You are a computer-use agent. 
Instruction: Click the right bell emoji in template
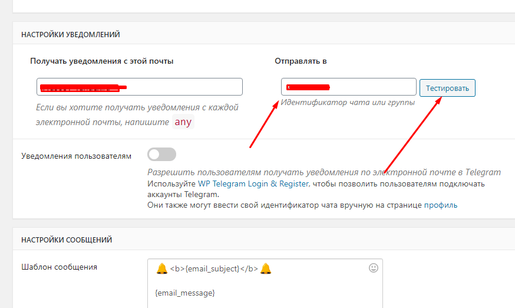pyautogui.click(x=266, y=268)
